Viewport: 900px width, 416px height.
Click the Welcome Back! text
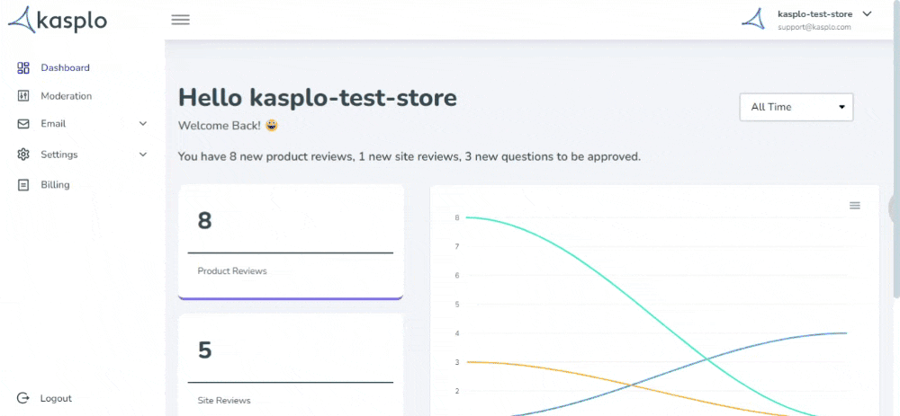220,126
